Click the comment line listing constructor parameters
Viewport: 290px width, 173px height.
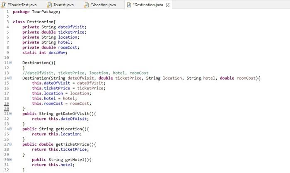[x=85, y=73]
